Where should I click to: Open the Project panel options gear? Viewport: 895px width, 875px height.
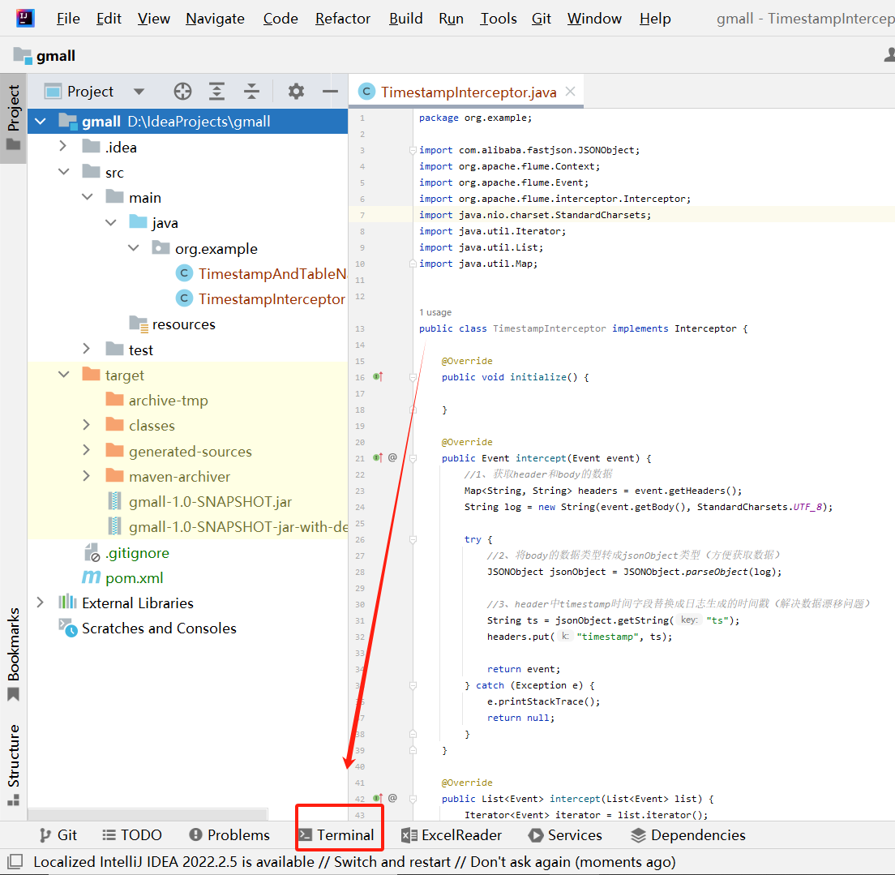point(296,91)
